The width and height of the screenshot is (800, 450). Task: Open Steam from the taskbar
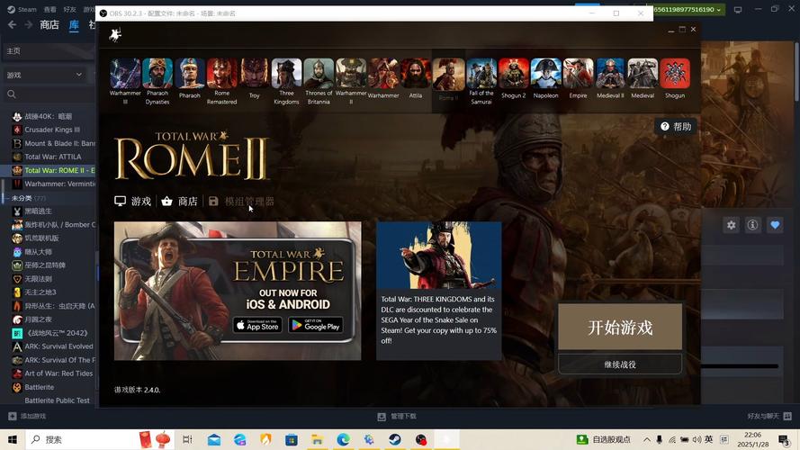[394, 439]
